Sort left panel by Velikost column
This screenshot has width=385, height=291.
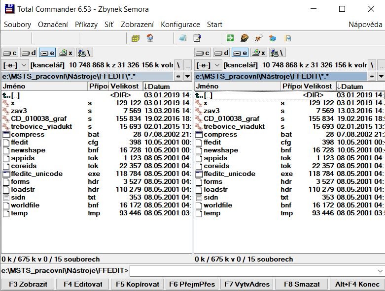tap(123, 87)
